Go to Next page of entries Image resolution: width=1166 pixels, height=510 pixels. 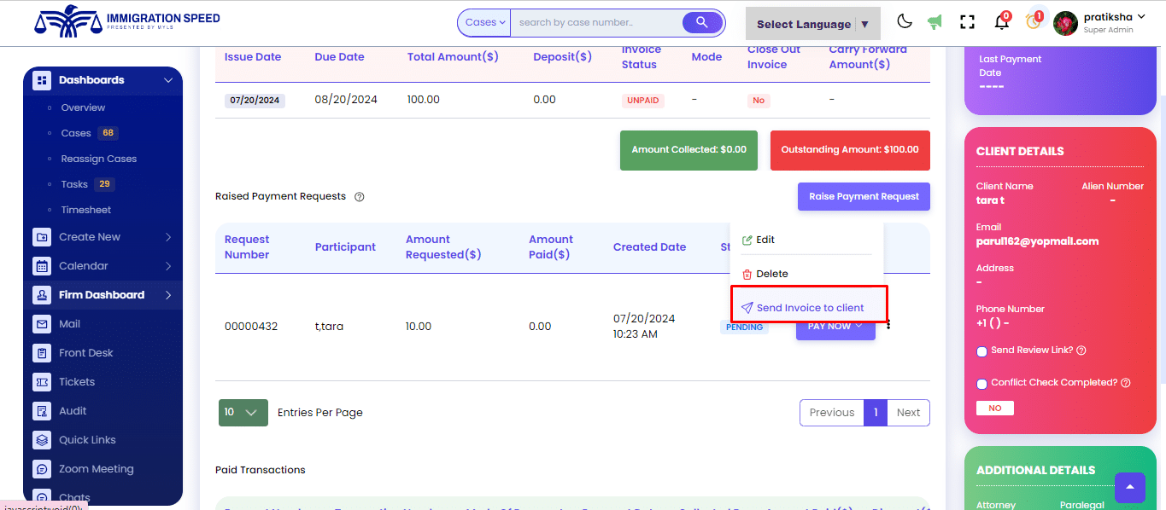coord(908,413)
